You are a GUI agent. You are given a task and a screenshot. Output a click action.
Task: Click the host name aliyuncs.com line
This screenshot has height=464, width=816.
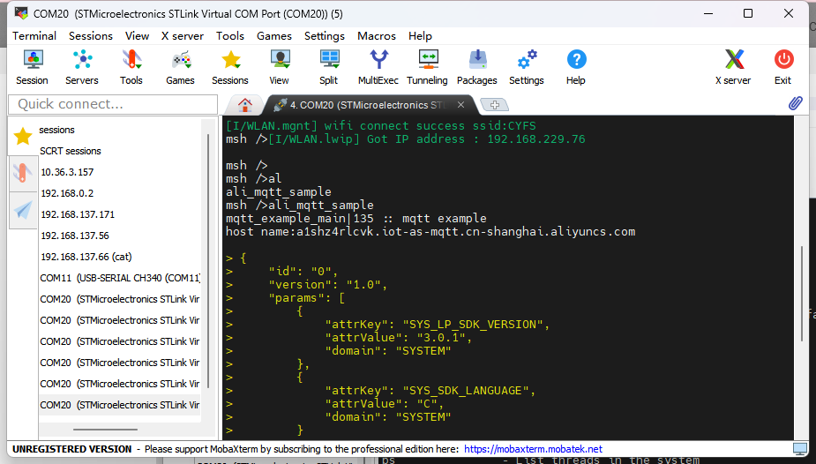click(x=430, y=231)
